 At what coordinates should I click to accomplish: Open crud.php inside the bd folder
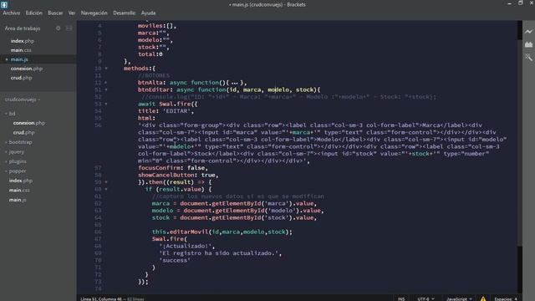[24, 132]
